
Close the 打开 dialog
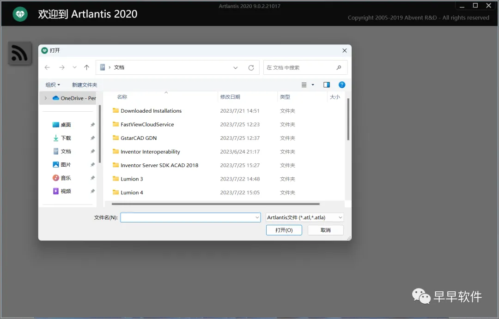coord(344,51)
